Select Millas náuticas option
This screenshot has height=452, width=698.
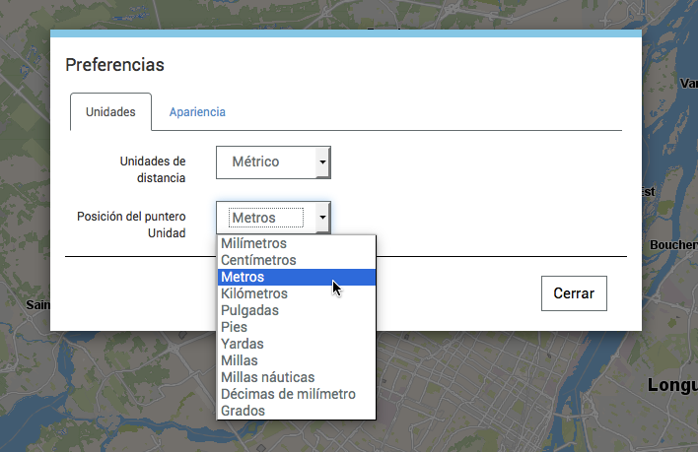point(297,377)
